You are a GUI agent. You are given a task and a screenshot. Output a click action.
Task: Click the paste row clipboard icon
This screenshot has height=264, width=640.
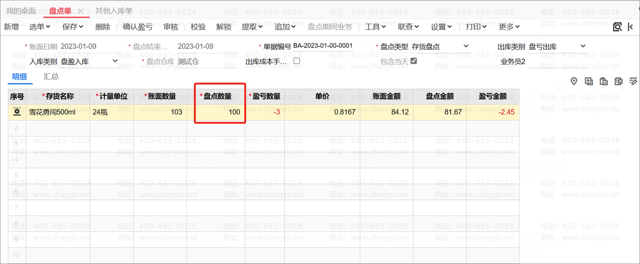[x=604, y=81]
